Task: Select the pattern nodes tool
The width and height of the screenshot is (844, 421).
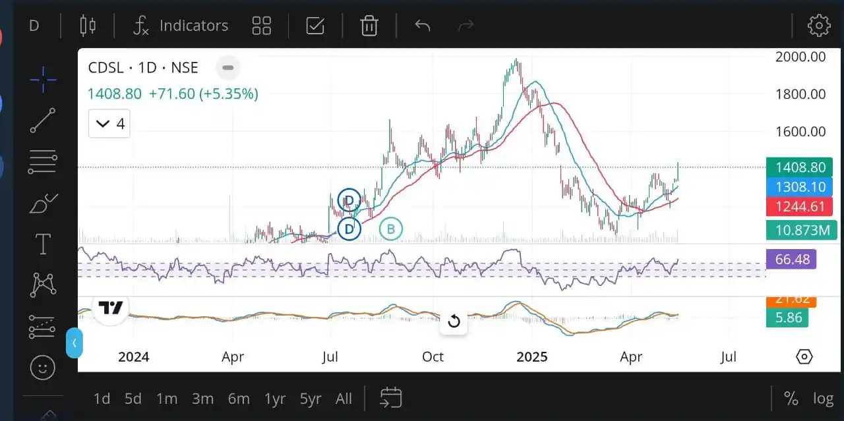Action: (x=43, y=285)
